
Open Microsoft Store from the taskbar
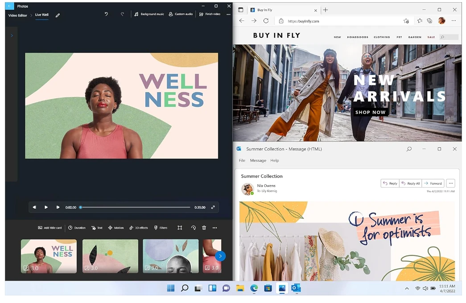coord(268,288)
